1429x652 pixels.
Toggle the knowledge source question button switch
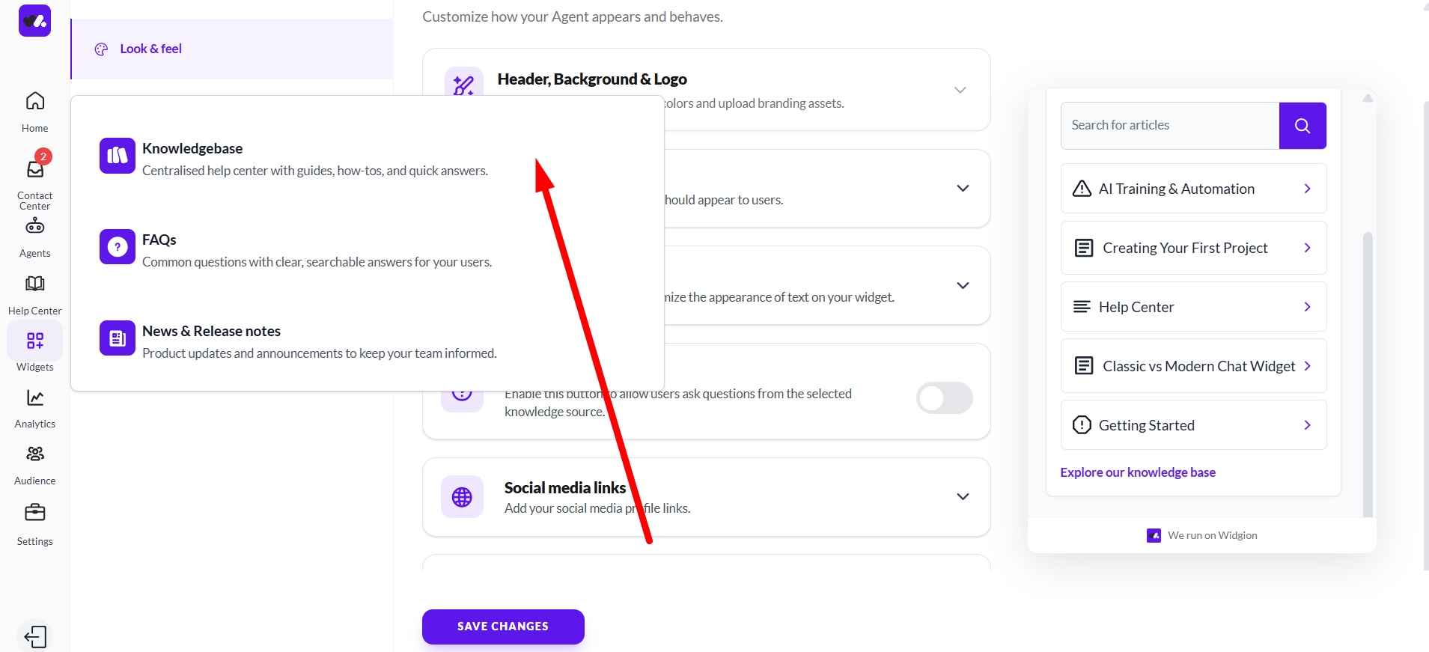(944, 398)
